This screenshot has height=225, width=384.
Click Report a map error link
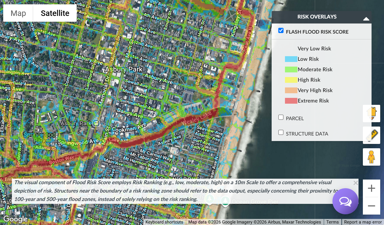coord(363,222)
